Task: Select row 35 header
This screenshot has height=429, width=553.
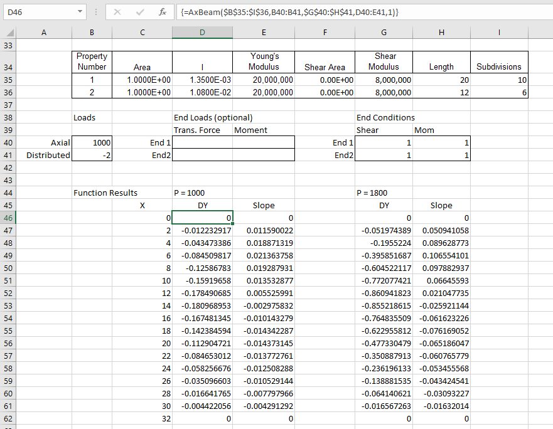Action: 9,80
